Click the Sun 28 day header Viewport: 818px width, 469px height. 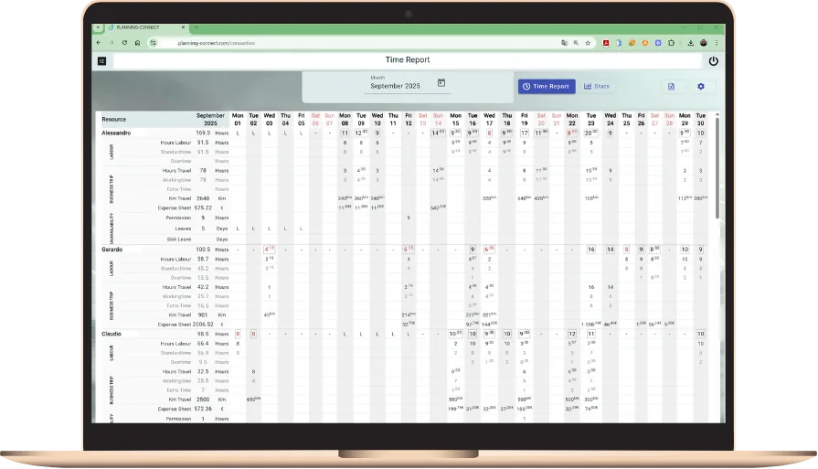point(669,120)
